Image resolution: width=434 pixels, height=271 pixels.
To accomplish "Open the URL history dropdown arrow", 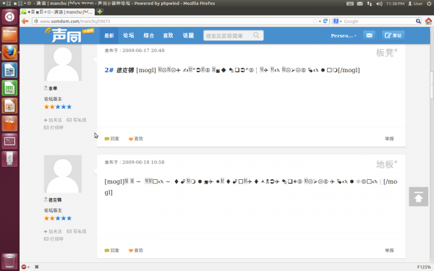I will (320, 21).
